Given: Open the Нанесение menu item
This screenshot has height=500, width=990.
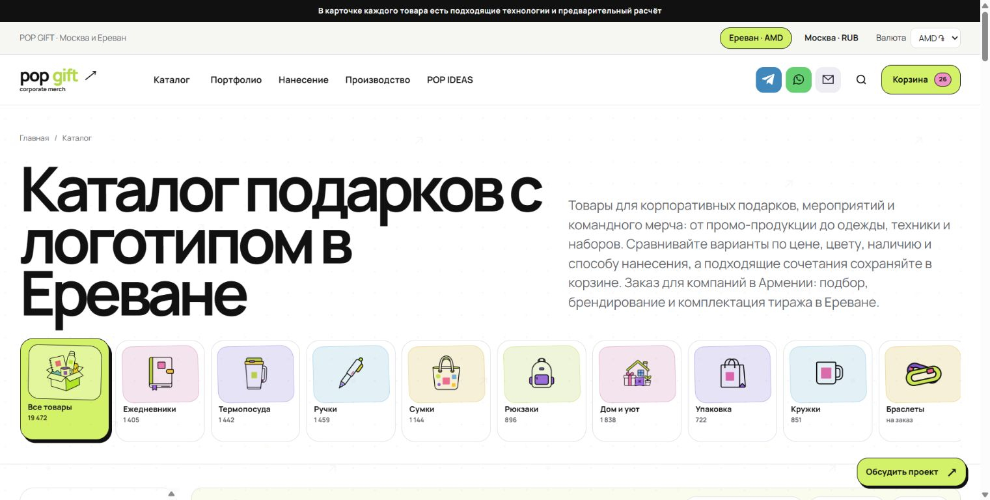Looking at the screenshot, I should [x=303, y=80].
